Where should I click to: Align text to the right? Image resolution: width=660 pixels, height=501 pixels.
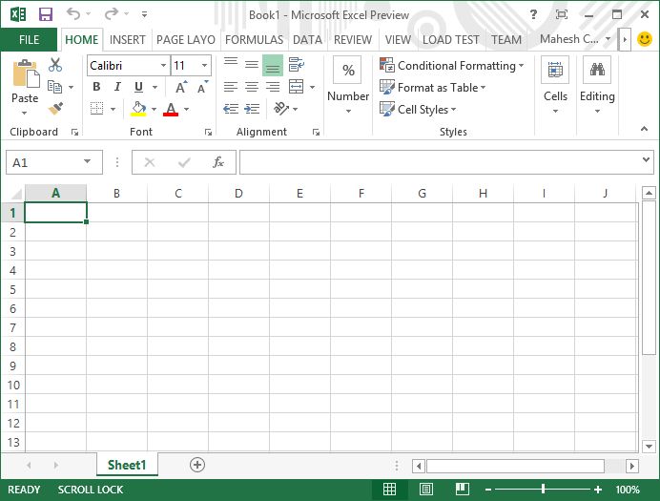coord(273,87)
